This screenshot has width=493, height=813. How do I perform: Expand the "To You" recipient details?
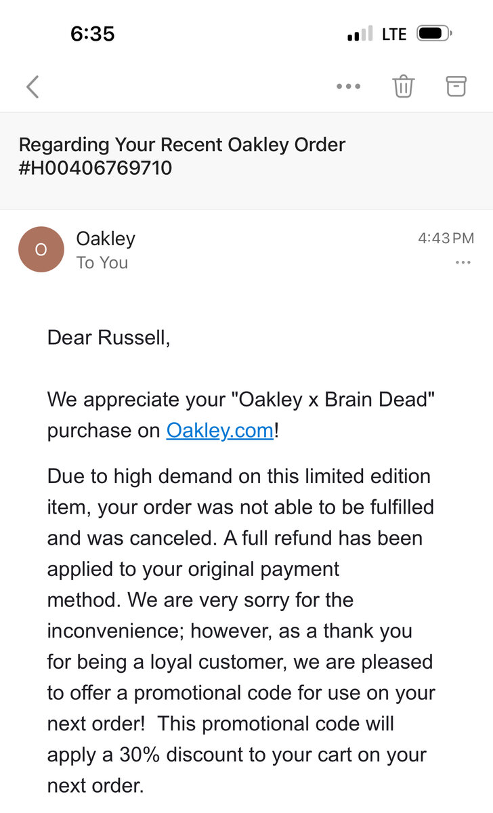[x=102, y=263]
